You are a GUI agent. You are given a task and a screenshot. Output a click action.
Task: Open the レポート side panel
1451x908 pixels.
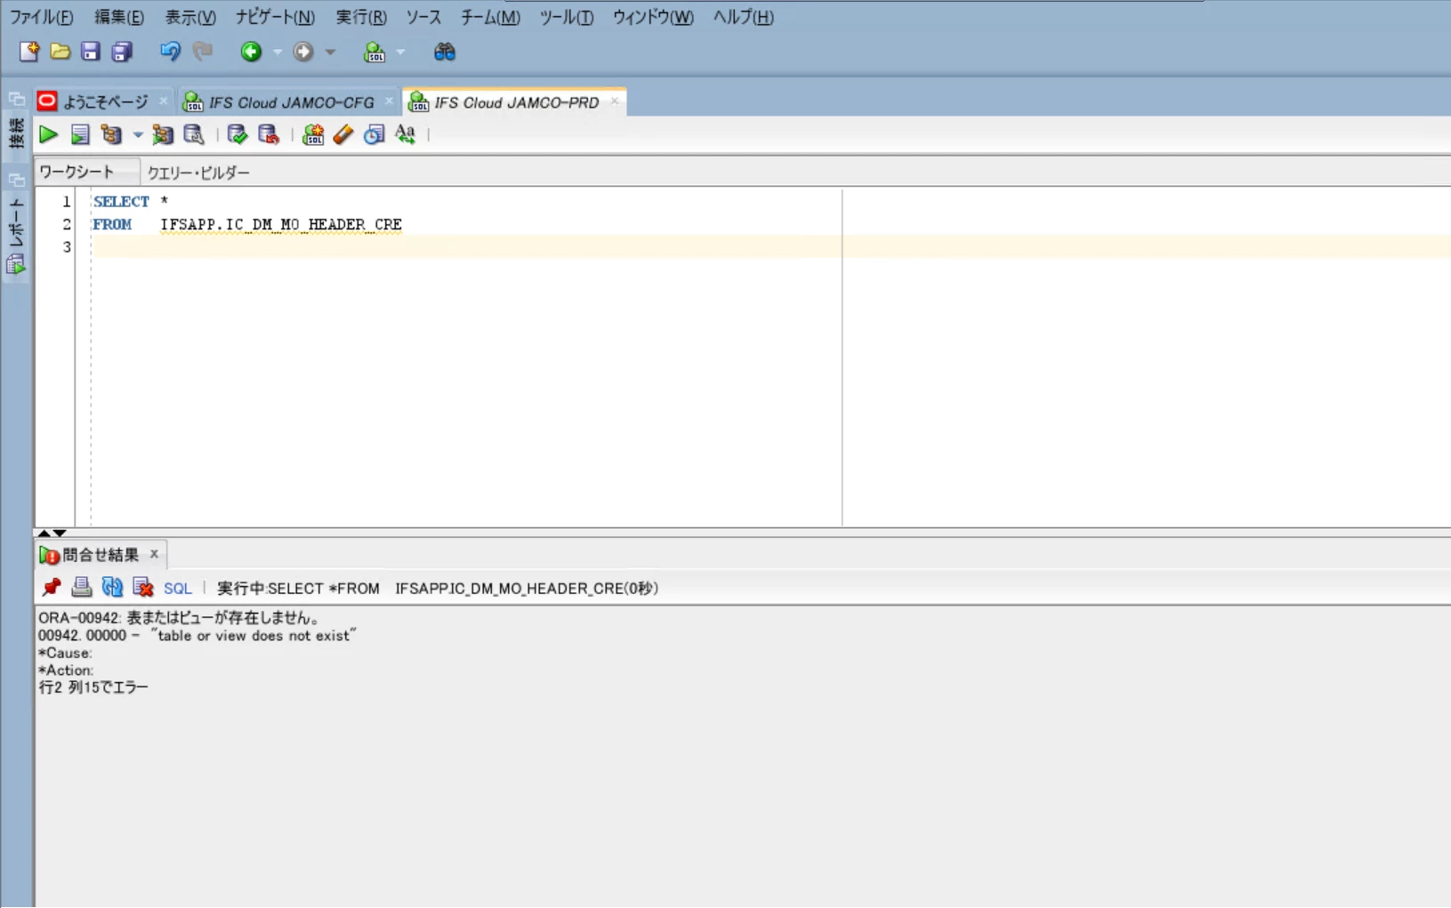16,223
